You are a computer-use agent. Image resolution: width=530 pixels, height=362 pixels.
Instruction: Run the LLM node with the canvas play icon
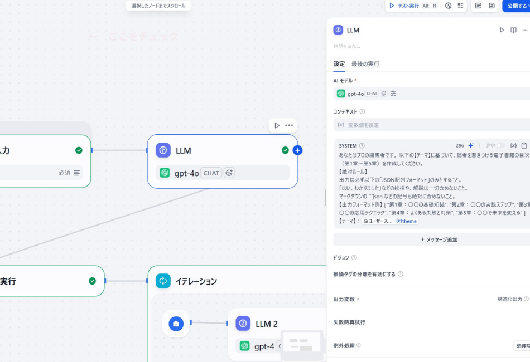[x=277, y=125]
